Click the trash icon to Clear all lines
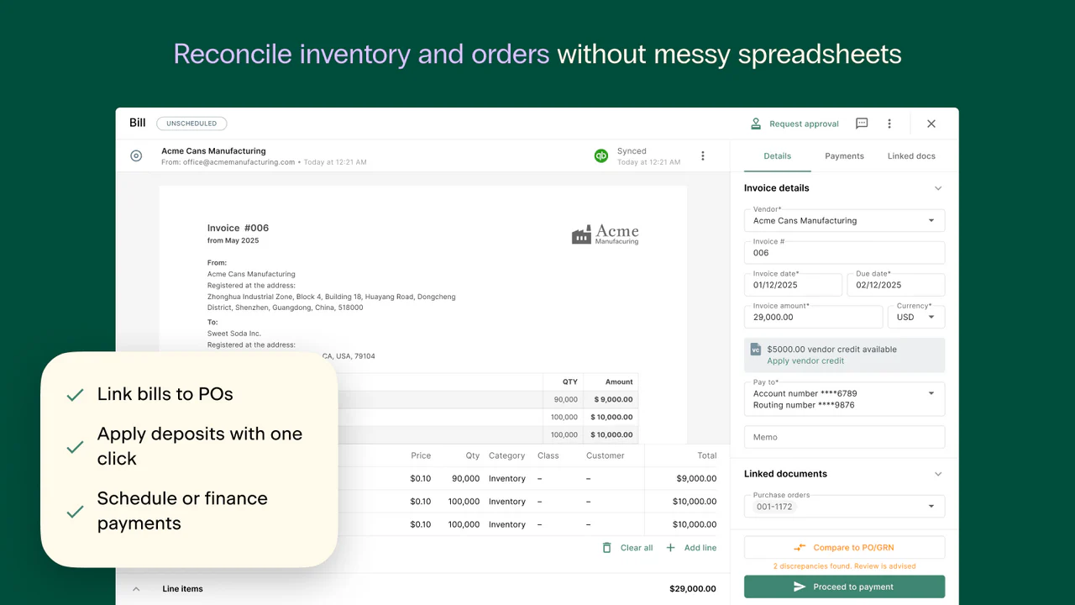 coord(606,547)
